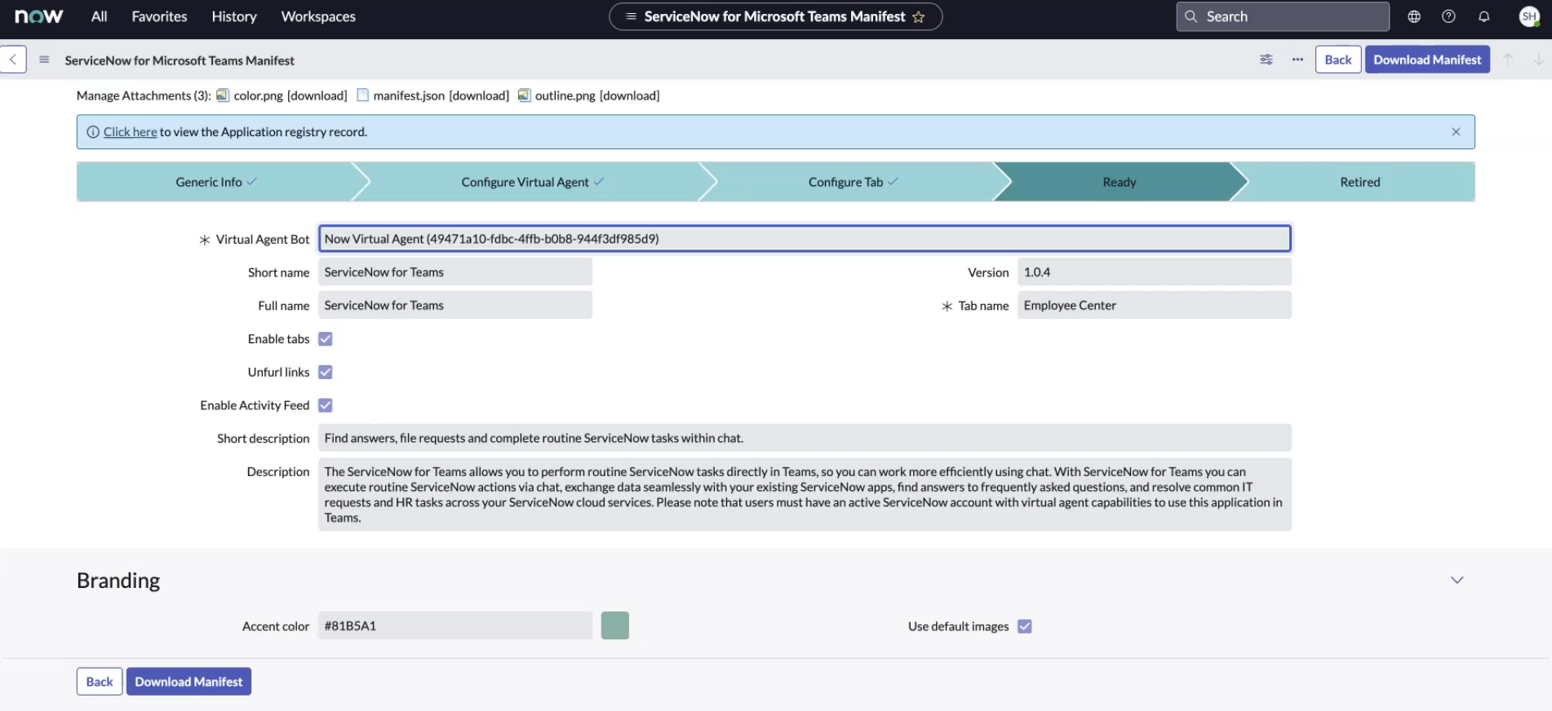Click the Tab name field
This screenshot has width=1552, height=711.
tap(1155, 305)
